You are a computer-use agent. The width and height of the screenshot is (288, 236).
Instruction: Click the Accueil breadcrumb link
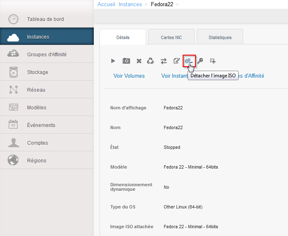(106, 4)
